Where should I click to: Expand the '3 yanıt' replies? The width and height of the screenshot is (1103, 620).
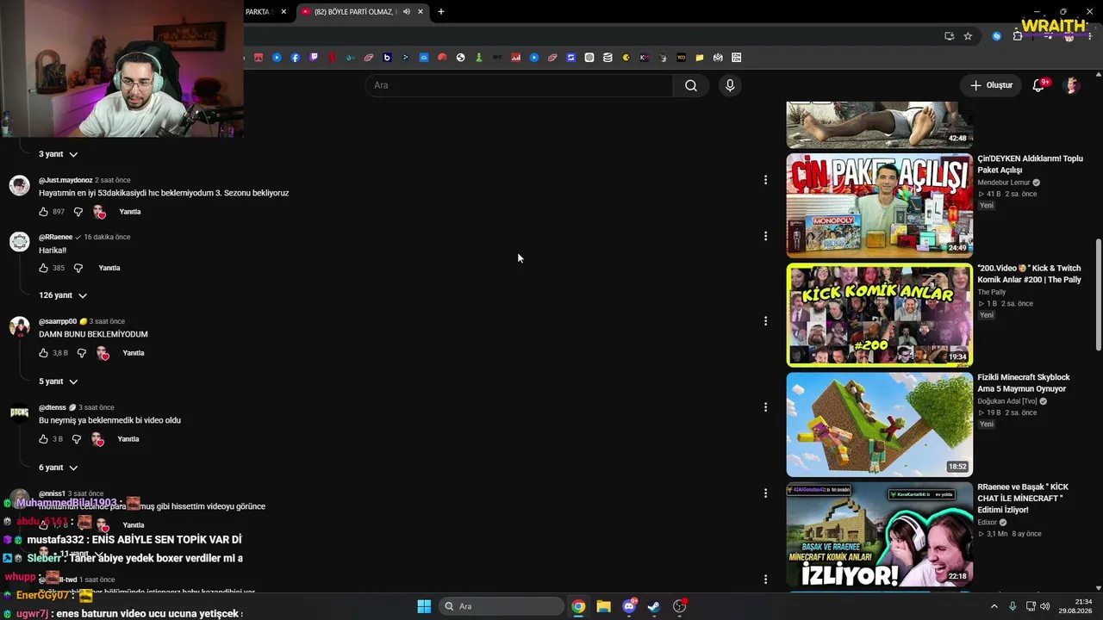click(x=58, y=154)
